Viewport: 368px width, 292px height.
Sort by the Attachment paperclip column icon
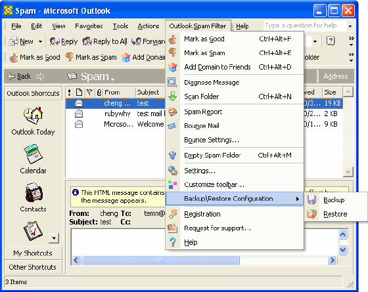pyautogui.click(x=99, y=93)
